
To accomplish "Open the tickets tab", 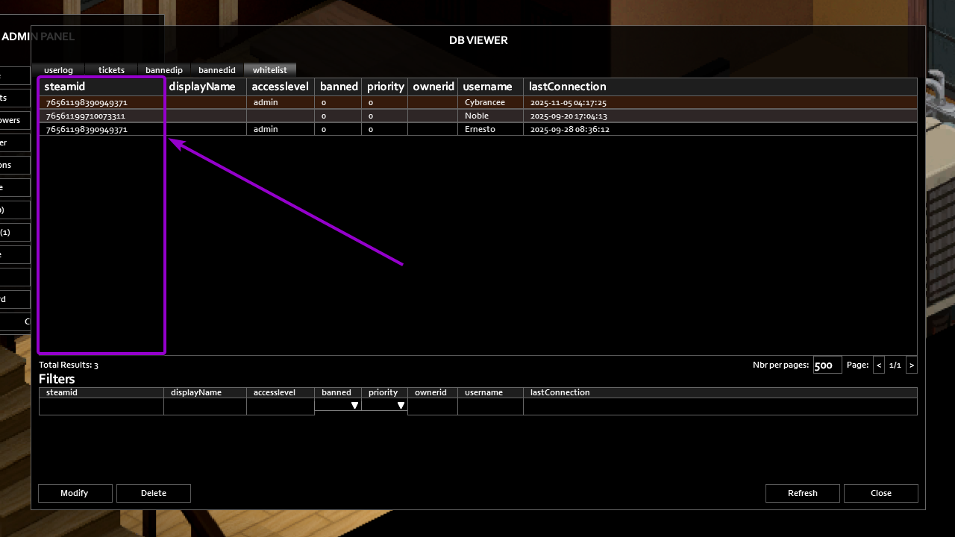I will [111, 69].
